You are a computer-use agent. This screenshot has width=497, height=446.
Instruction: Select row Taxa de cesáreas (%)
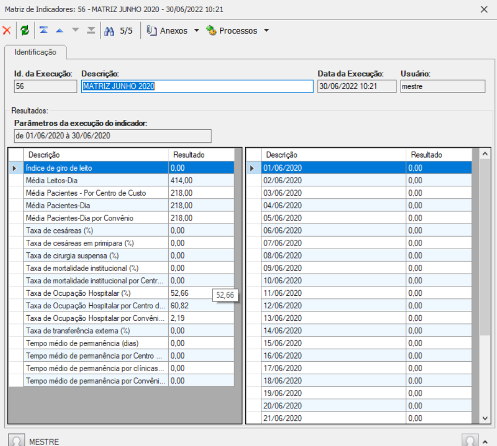(x=122, y=230)
